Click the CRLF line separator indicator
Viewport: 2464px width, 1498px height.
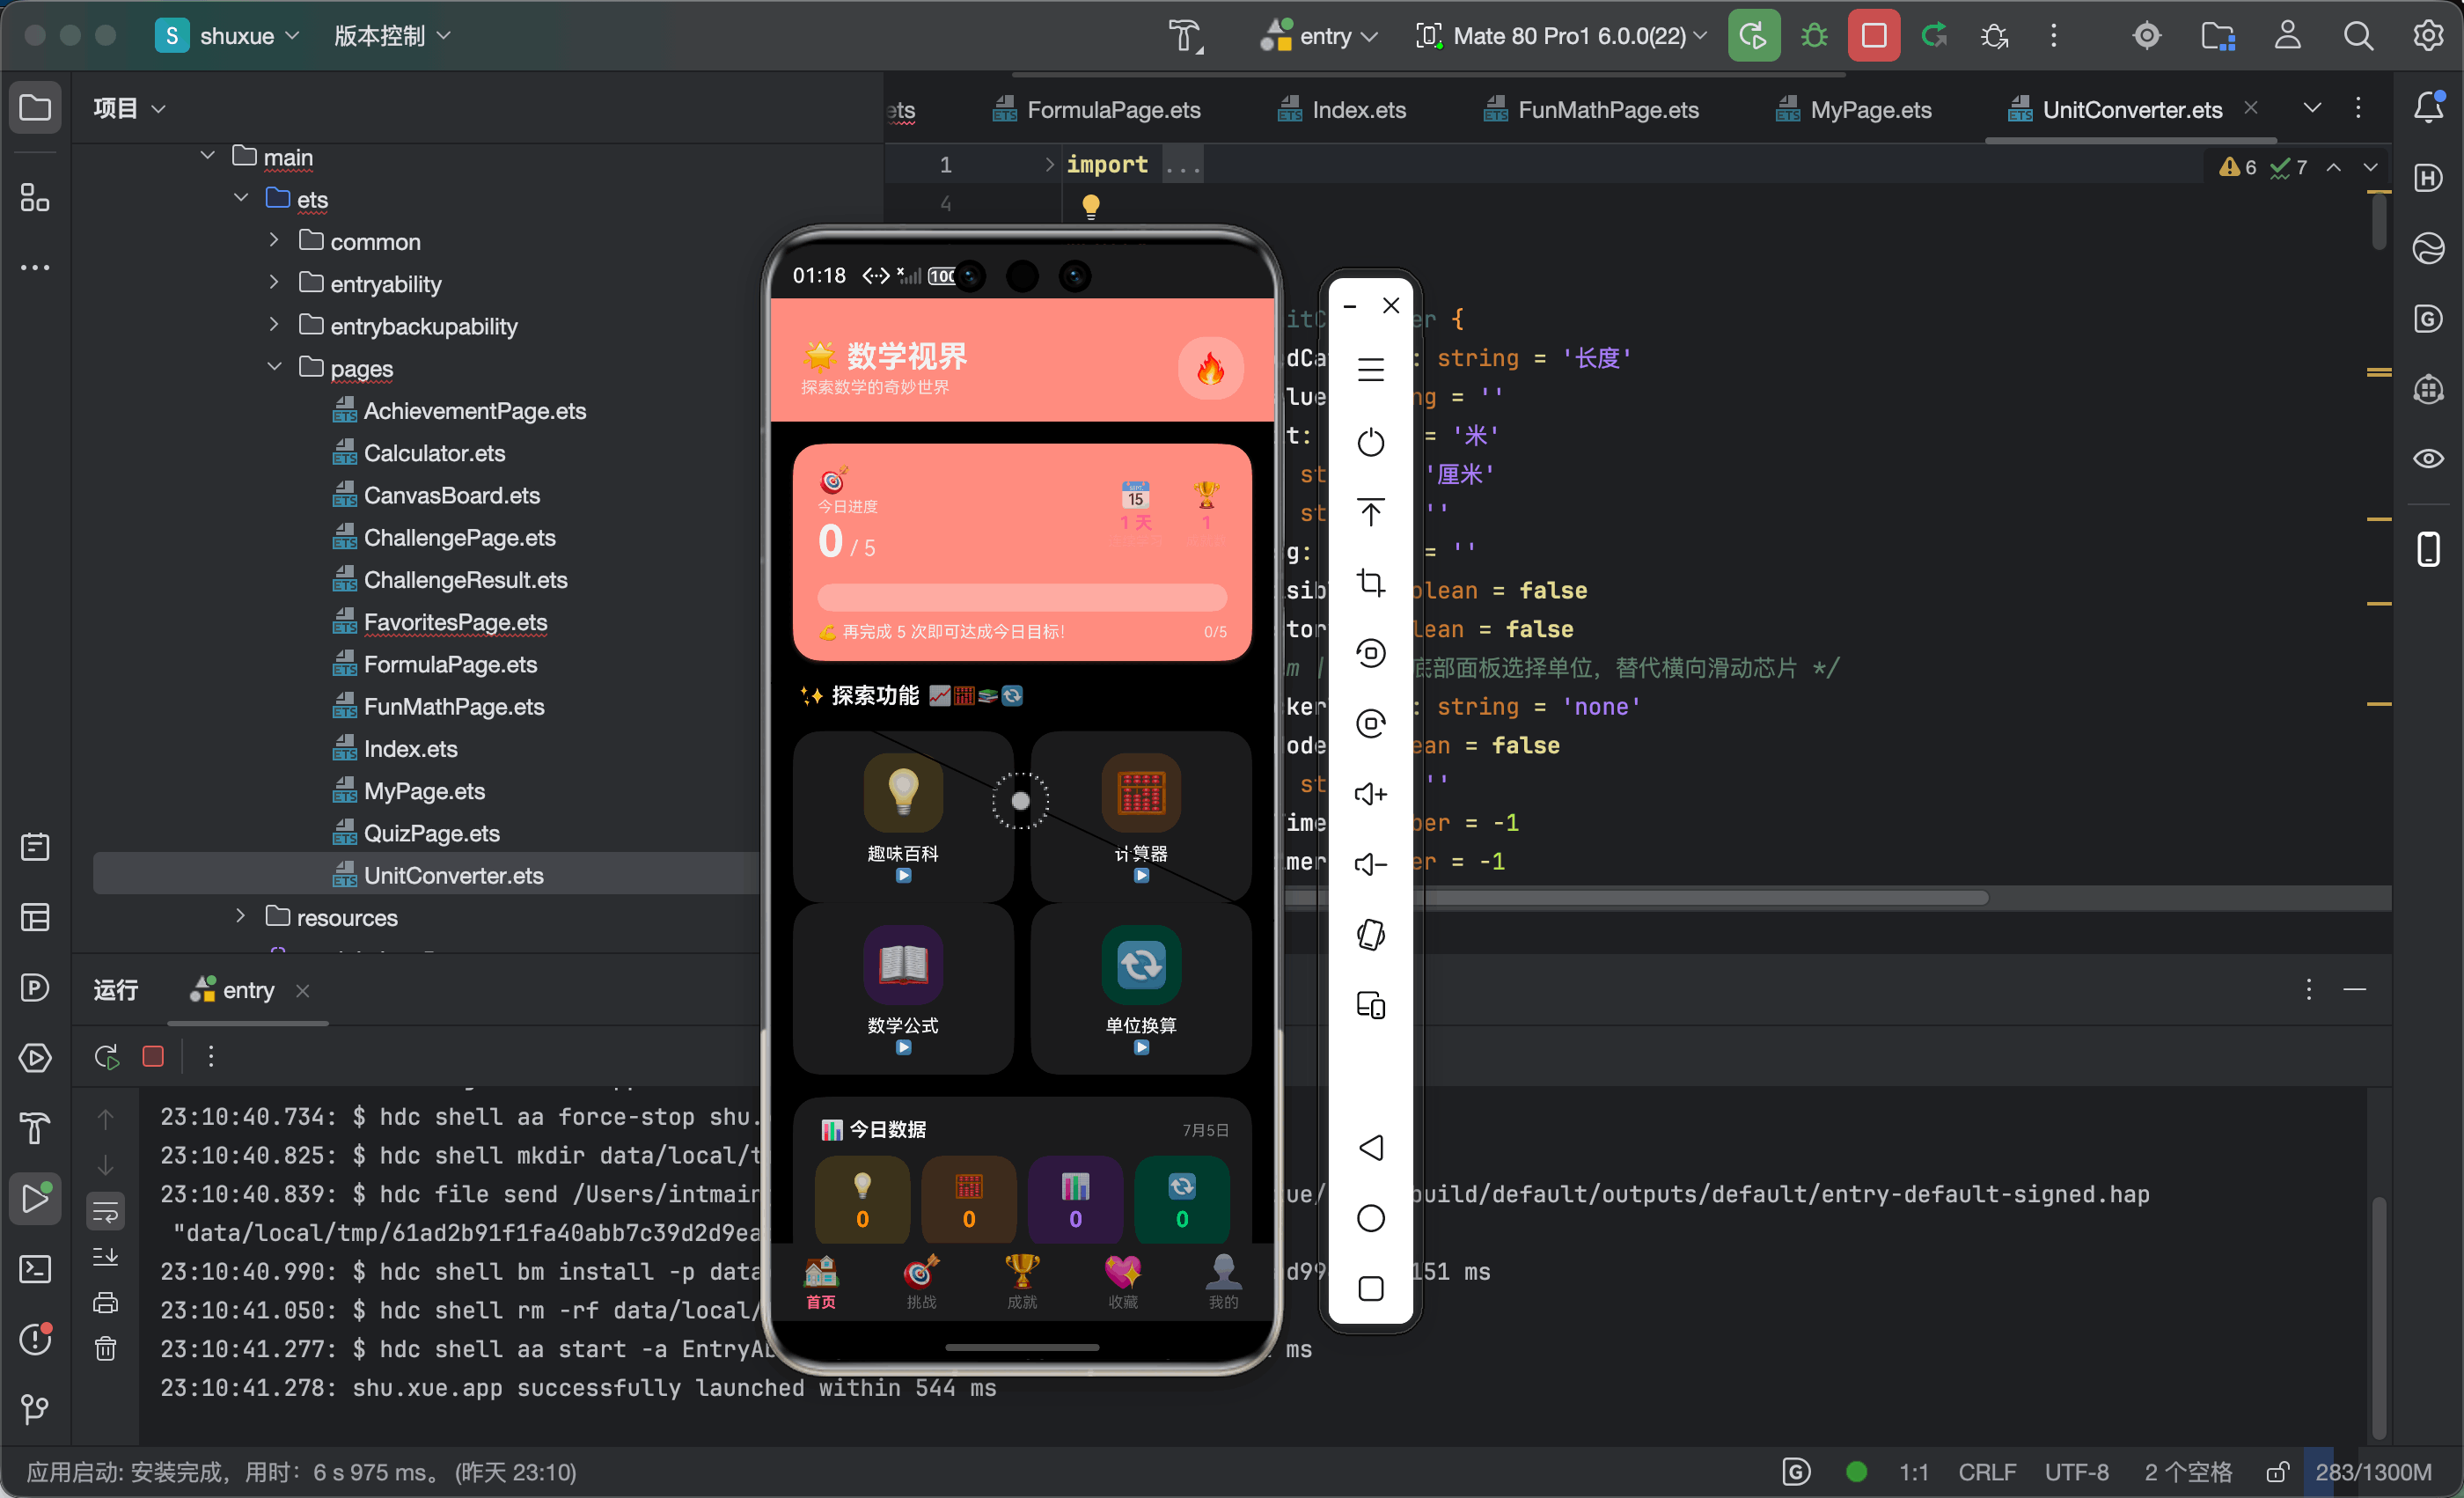coord(1986,1472)
